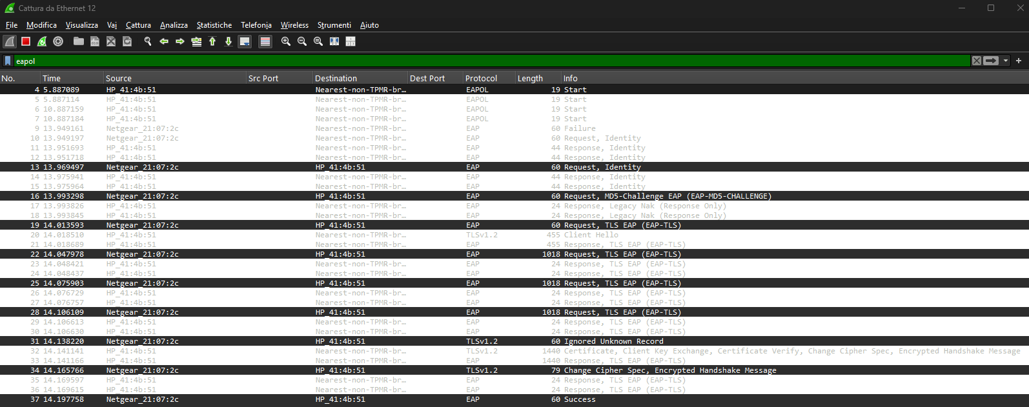Viewport: 1029px width, 407px height.
Task: Open the Statistiche menu
Action: [x=214, y=25]
